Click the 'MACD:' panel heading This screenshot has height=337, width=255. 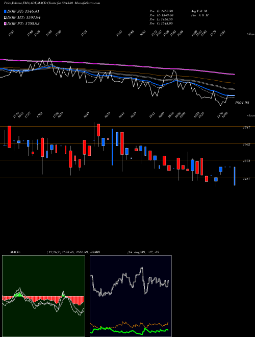15,252
